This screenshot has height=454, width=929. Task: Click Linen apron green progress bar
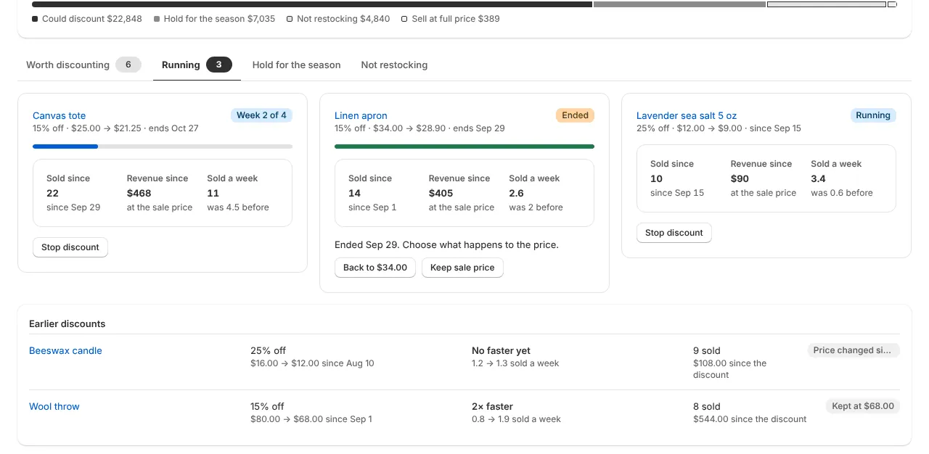coord(464,146)
